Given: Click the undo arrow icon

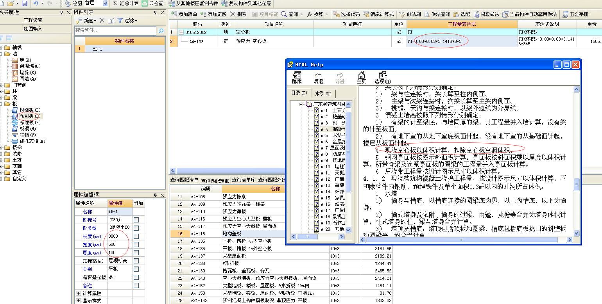Looking at the screenshot, I should coord(36,3).
